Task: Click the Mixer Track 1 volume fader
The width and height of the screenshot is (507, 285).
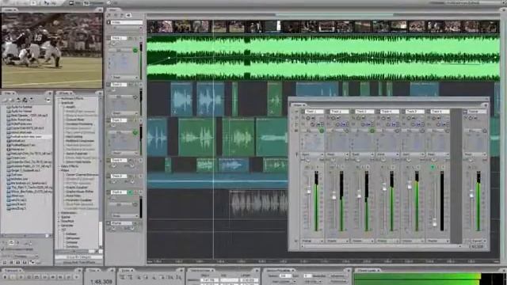Action: point(309,191)
